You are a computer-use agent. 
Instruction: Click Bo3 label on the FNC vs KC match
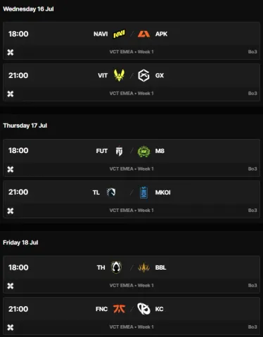[x=252, y=327]
